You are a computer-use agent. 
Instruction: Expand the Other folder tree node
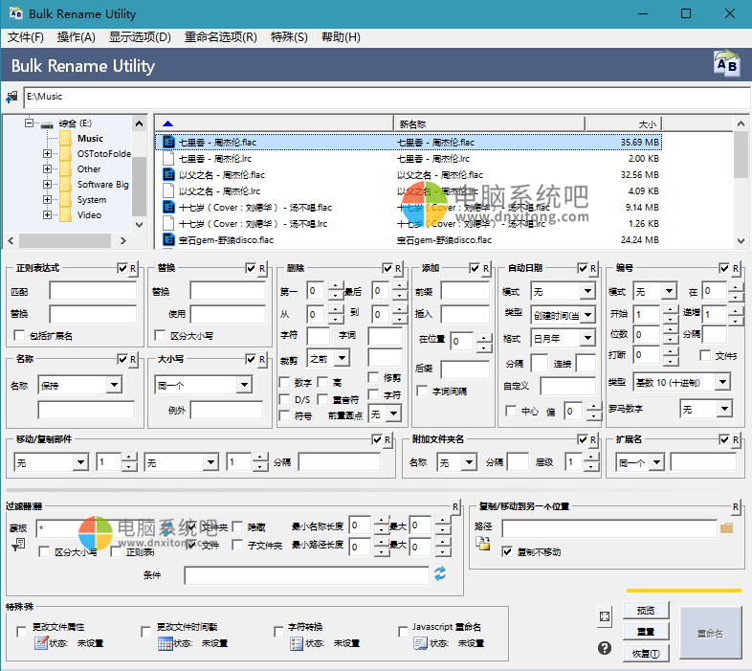pos(47,169)
